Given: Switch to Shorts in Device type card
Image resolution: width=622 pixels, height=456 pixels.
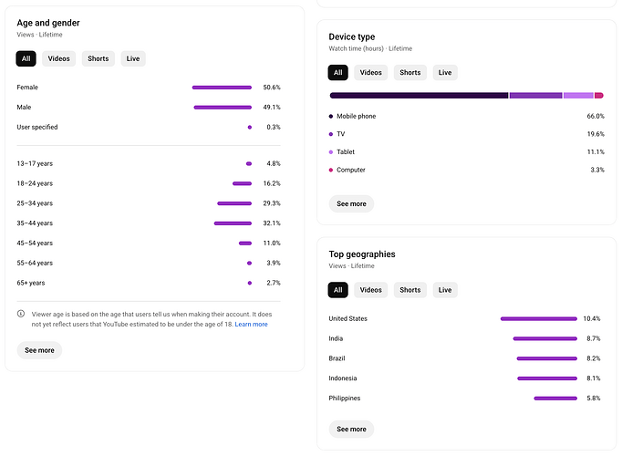Looking at the screenshot, I should pos(410,72).
